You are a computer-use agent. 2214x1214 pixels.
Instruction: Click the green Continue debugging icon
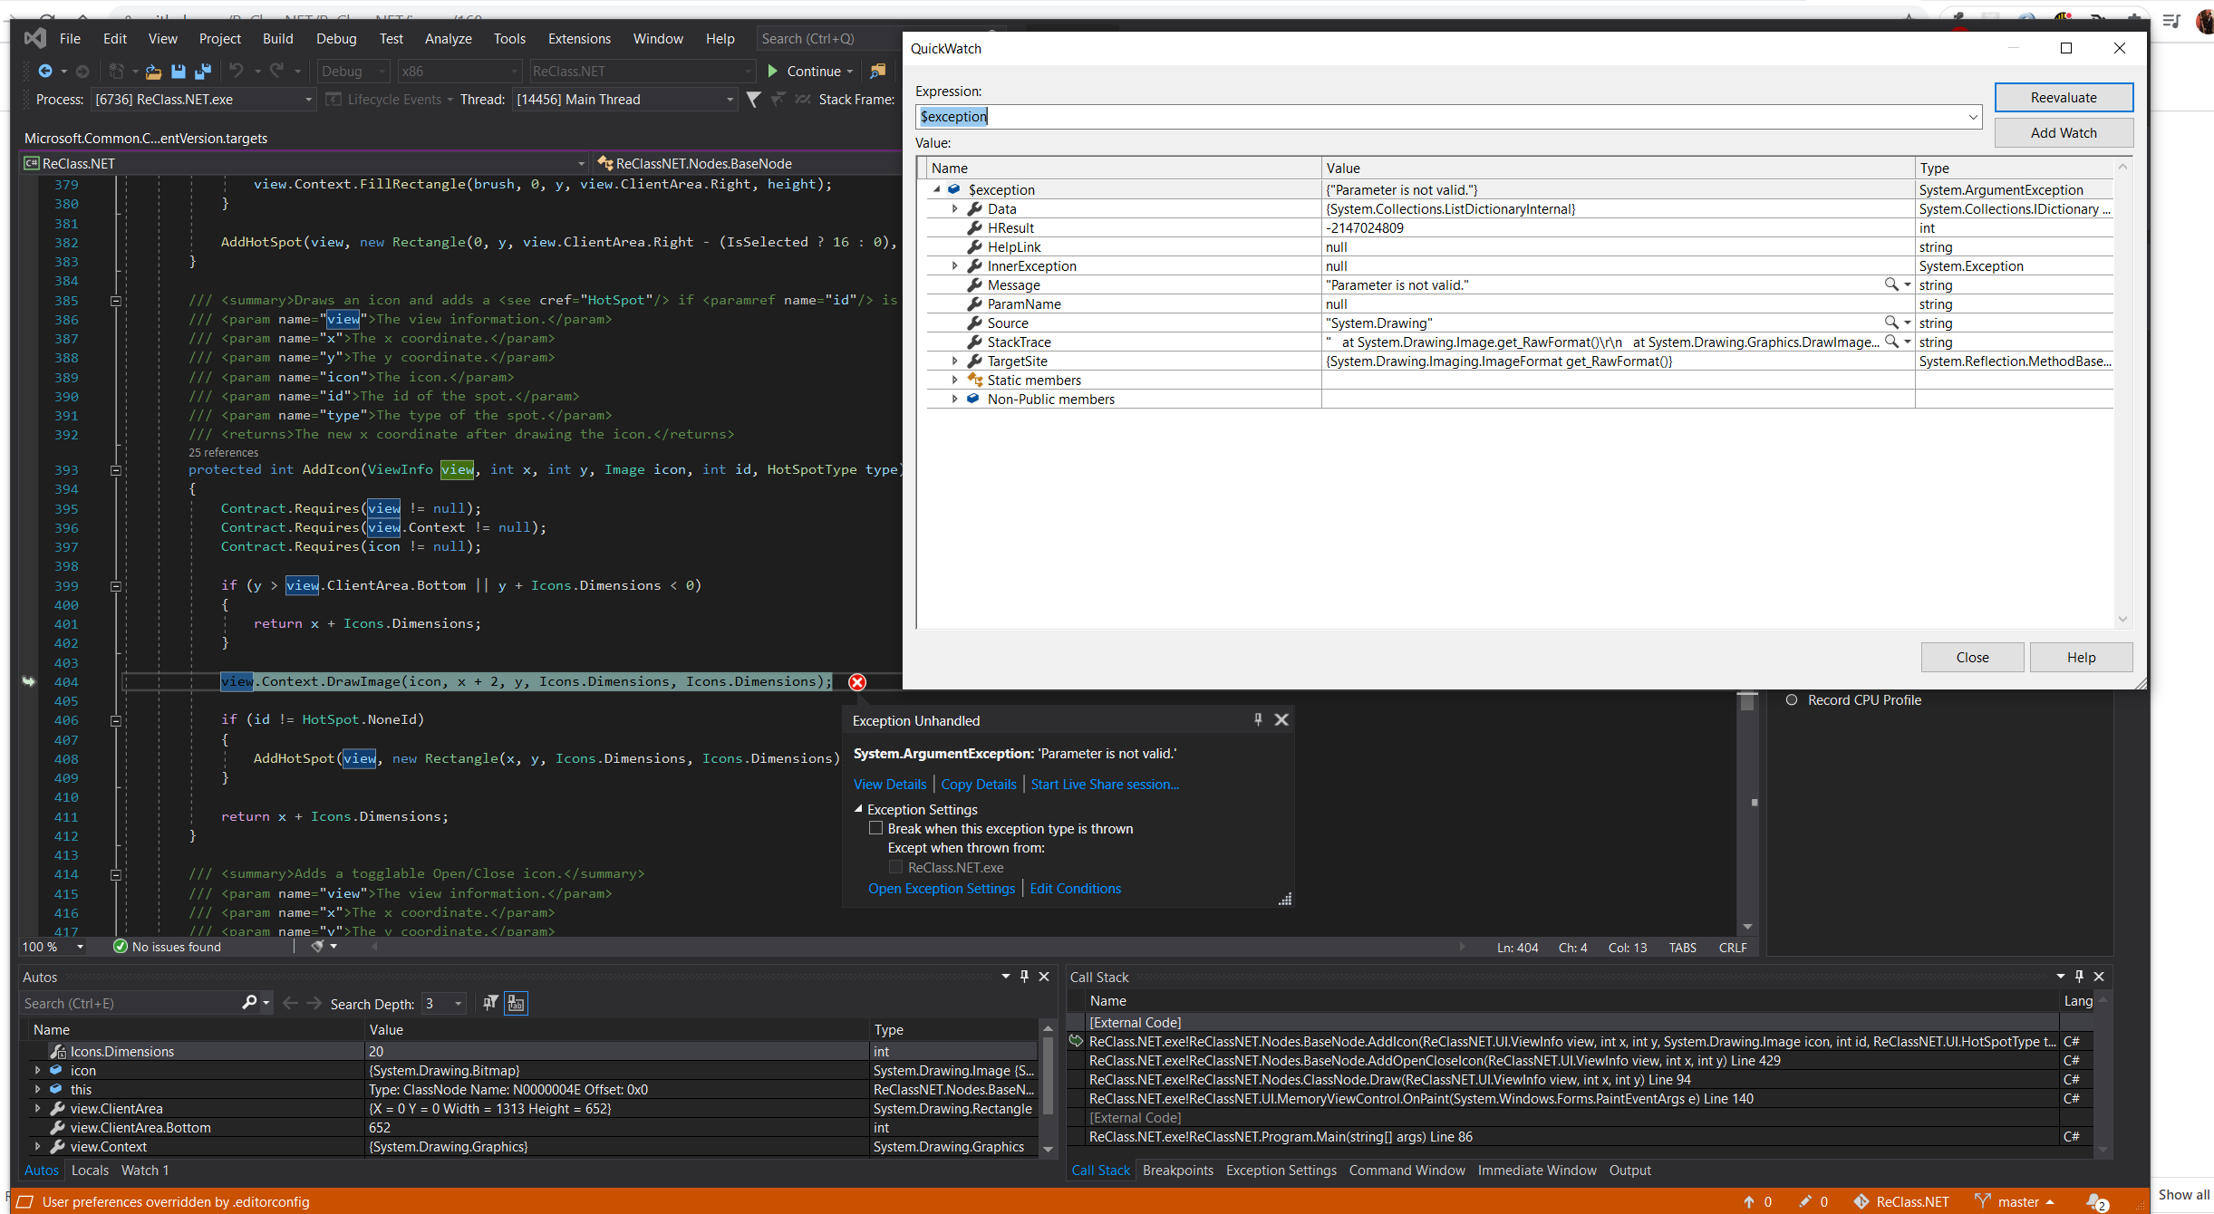pos(771,71)
